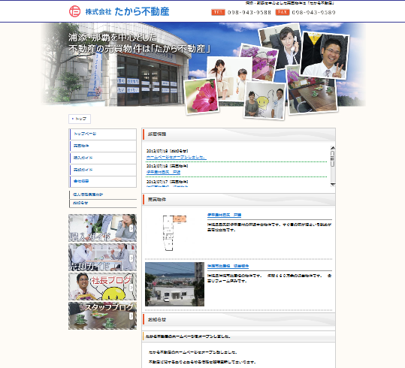Select the fourth sidebar menu item, 売却ガイド

(x=103, y=170)
